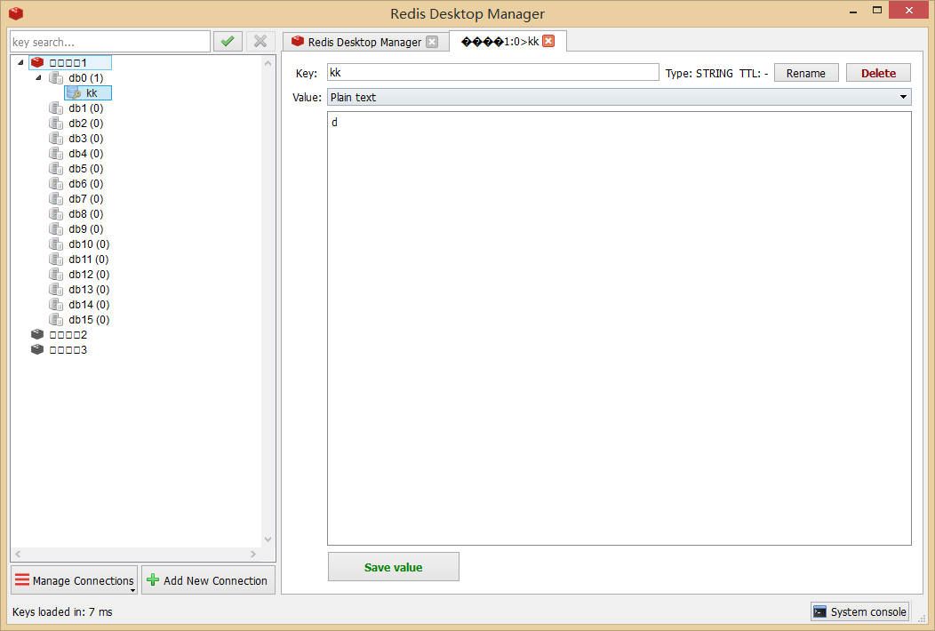Viewport: 935px width, 631px height.
Task: Click the 'Keys loaded in: 7 ms' status text
Action: coord(62,612)
